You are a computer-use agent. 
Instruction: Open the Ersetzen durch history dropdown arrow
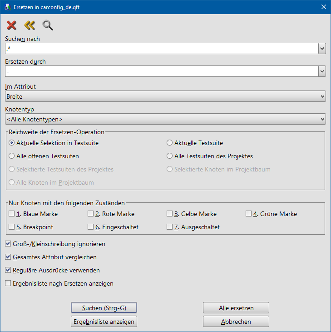pyautogui.click(x=322, y=71)
